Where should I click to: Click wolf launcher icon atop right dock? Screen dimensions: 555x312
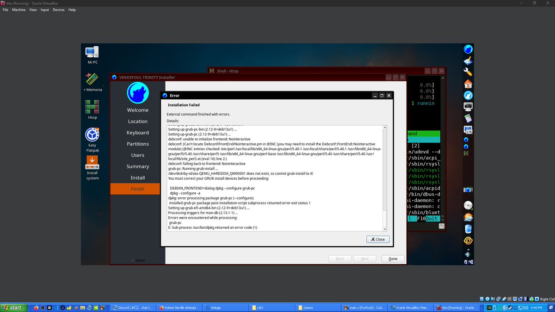click(468, 49)
